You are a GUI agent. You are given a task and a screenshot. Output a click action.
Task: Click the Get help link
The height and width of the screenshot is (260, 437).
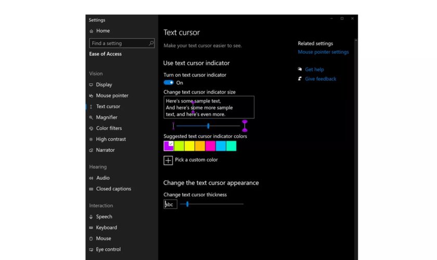(x=314, y=70)
